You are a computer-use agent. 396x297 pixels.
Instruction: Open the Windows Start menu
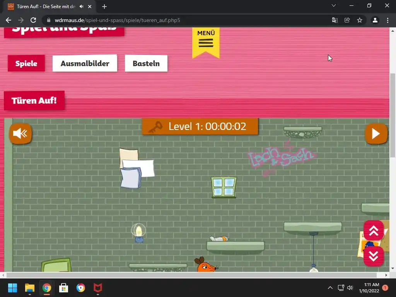12,288
